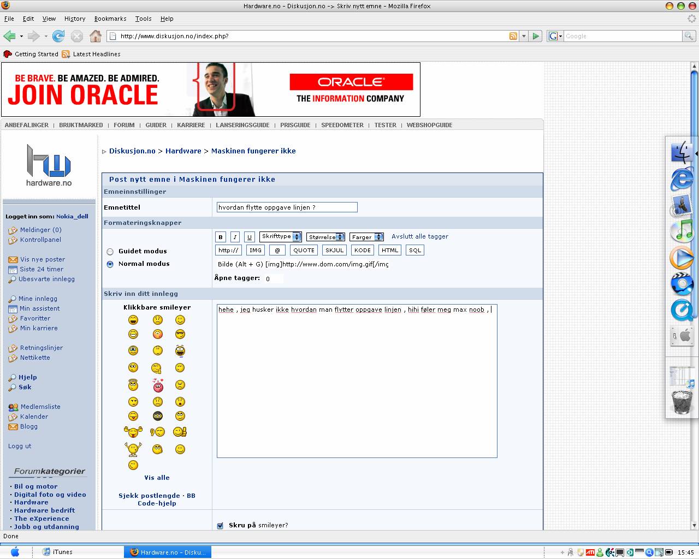Open the FORUM navigation link
This screenshot has width=699, height=559.
(124, 125)
